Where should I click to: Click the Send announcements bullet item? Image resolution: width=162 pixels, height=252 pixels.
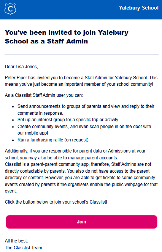(x=86, y=110)
